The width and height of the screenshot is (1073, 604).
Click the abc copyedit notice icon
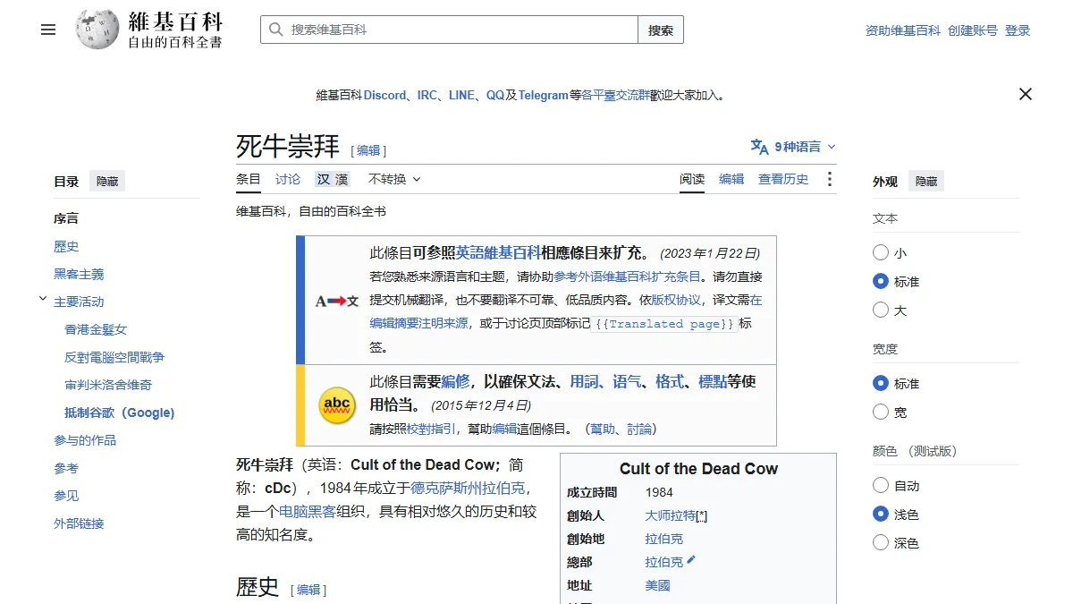point(337,405)
